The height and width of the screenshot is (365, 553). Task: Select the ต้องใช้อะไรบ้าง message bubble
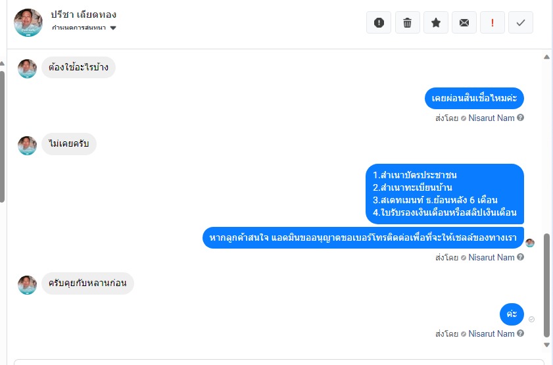(78, 67)
